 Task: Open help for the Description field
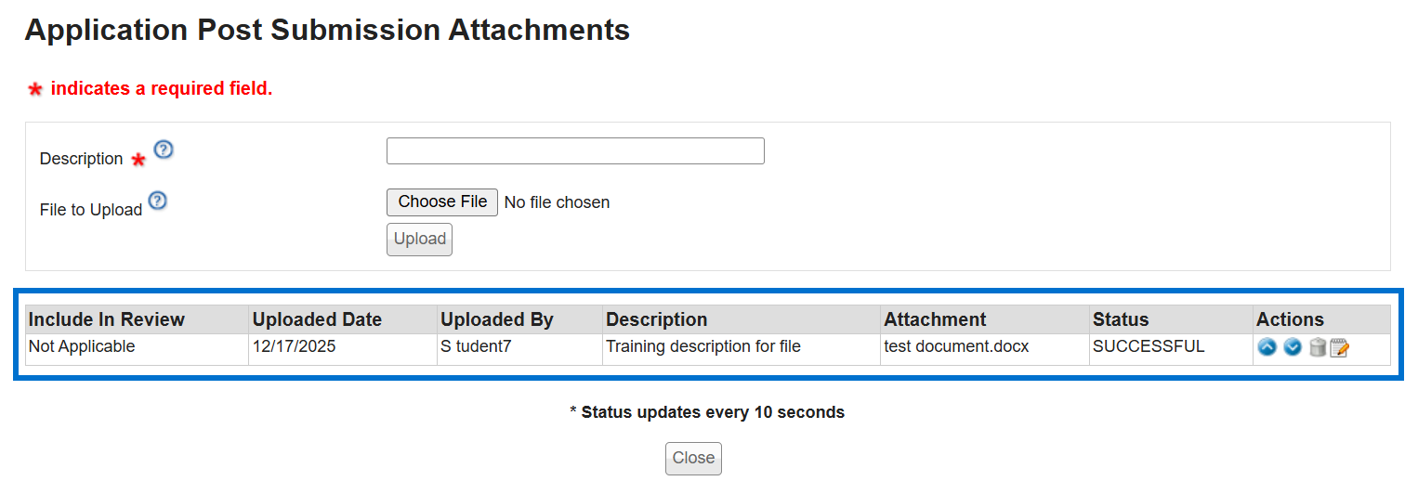point(164,149)
